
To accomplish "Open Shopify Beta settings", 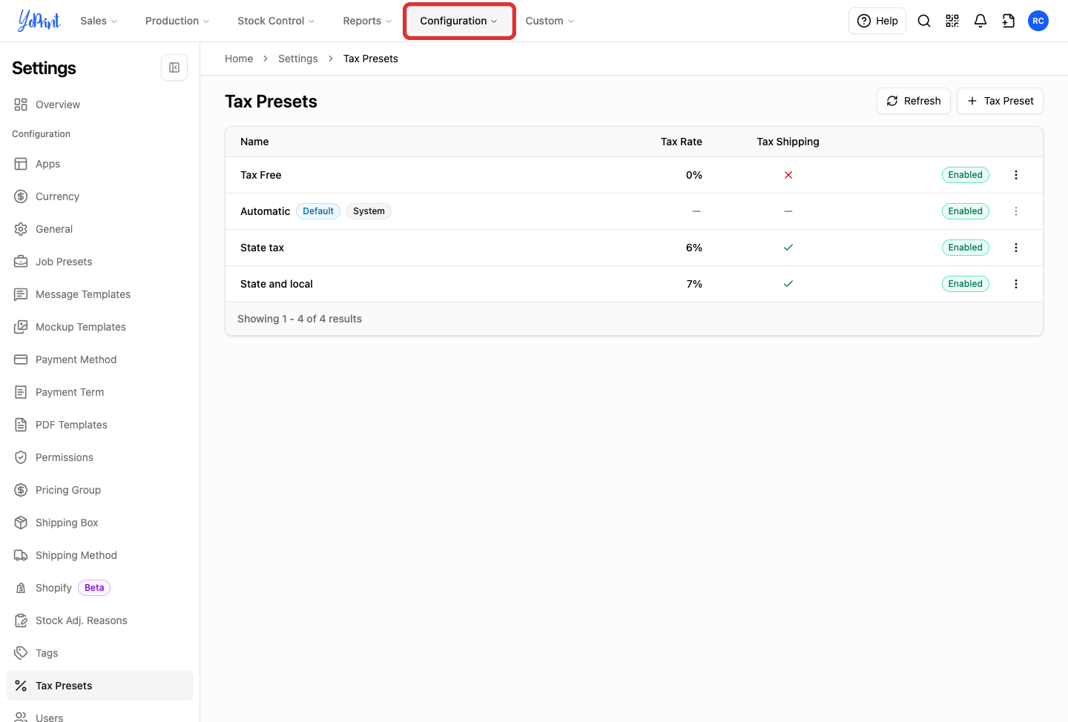I will point(99,588).
